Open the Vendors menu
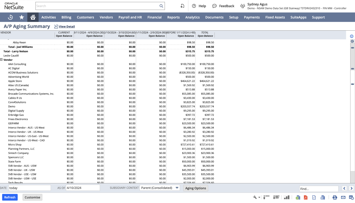Screen dimensions: 355x203 (x=106, y=17)
